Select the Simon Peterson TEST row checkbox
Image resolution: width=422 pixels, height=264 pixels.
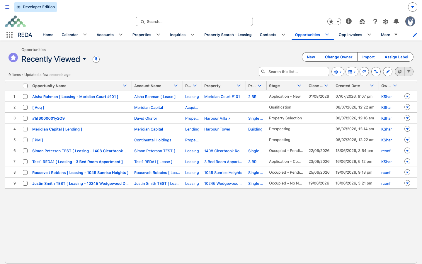25,151
